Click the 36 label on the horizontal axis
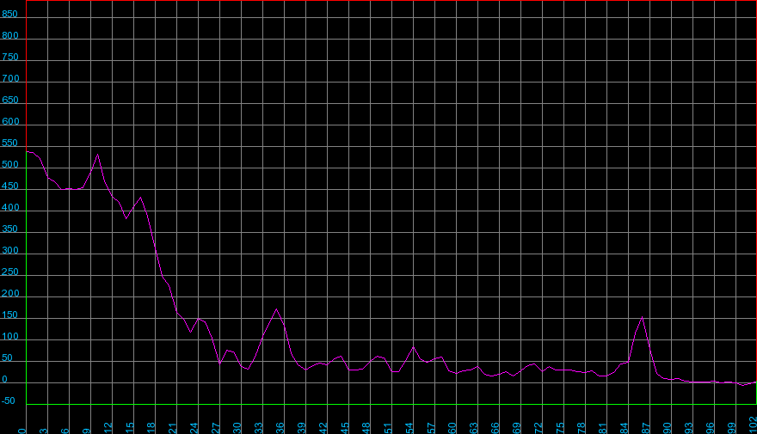 (x=280, y=428)
